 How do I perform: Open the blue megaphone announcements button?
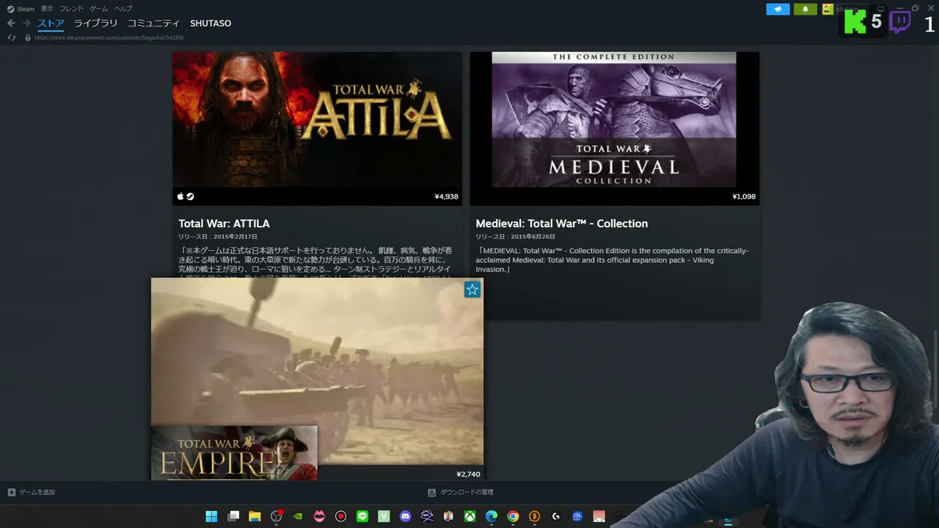tap(778, 9)
